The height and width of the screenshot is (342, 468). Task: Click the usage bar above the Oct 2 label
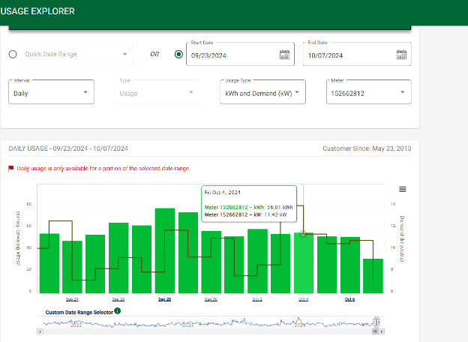[x=257, y=261]
